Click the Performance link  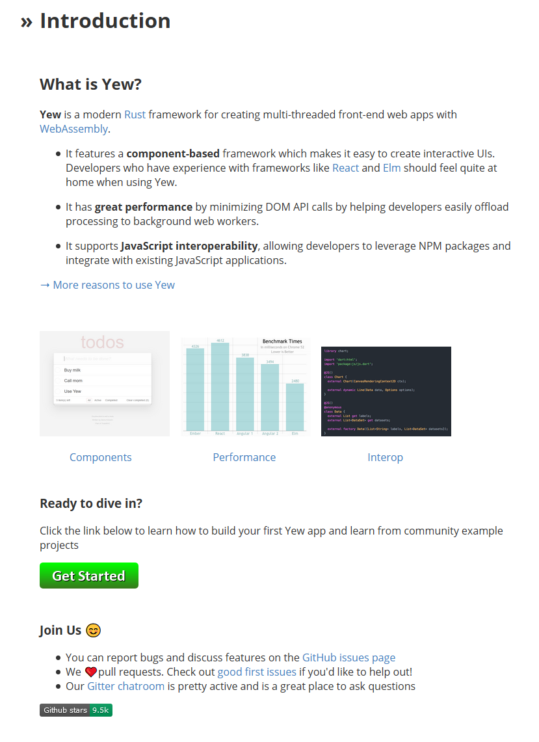pyautogui.click(x=244, y=457)
